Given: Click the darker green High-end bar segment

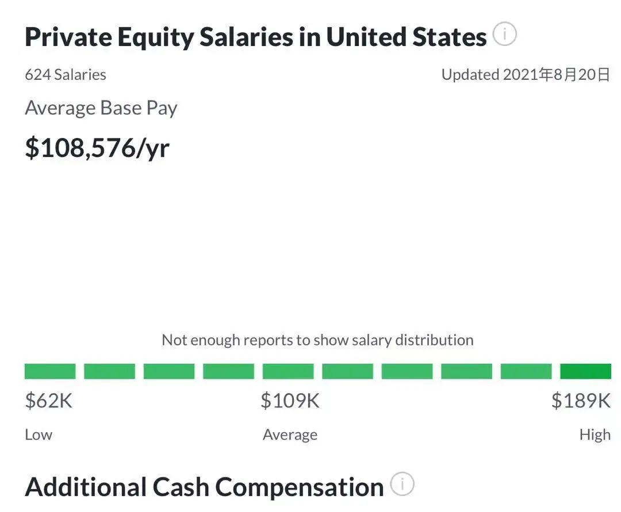Looking at the screenshot, I should [x=585, y=371].
